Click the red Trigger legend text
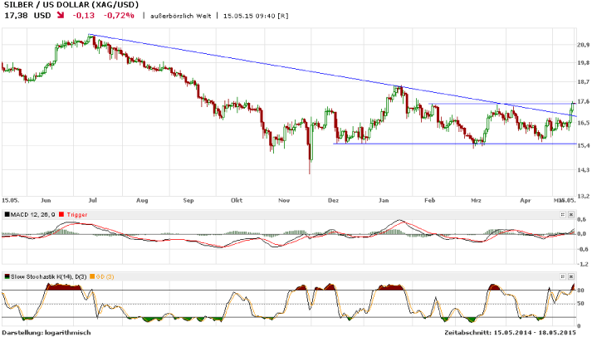This screenshot has height=337, width=592. [x=76, y=213]
